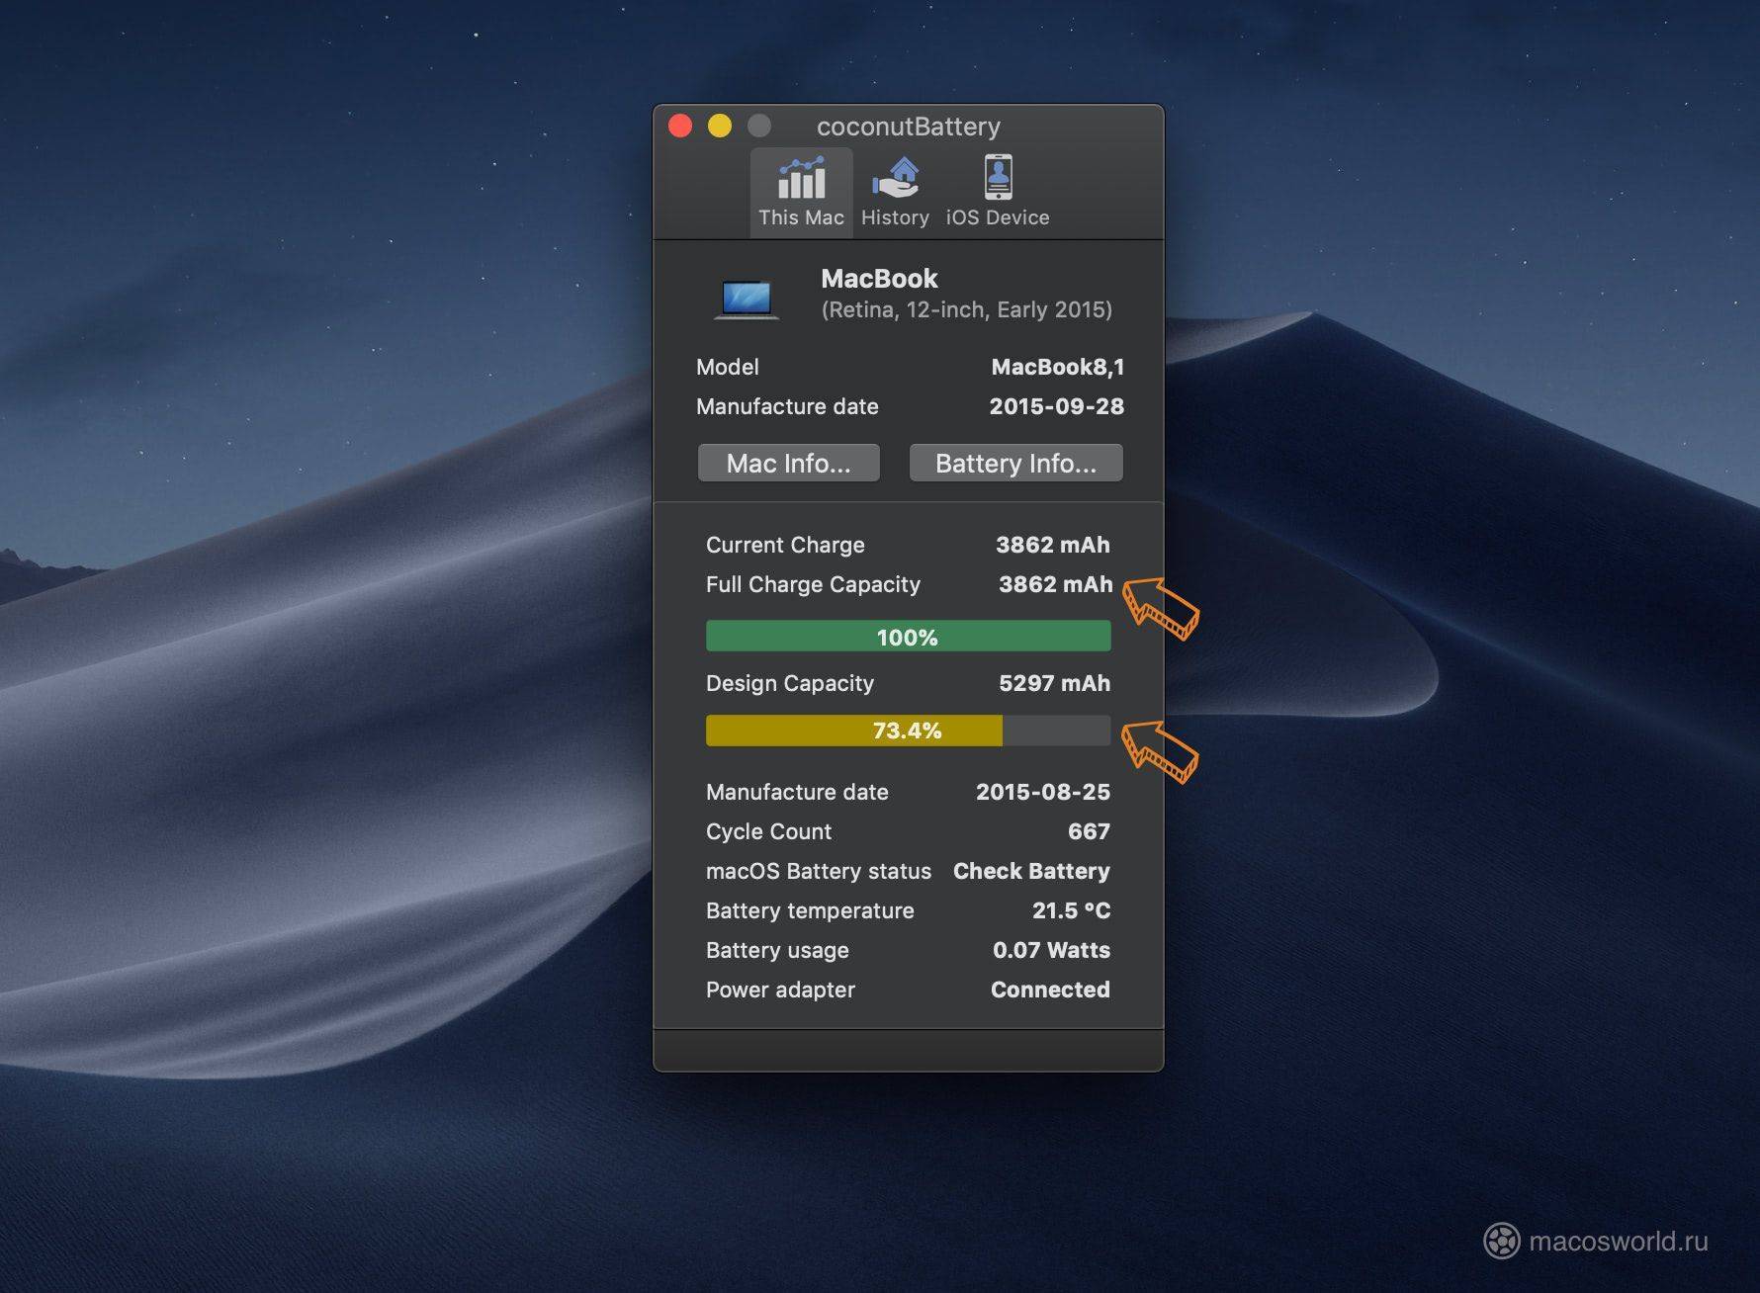Image resolution: width=1760 pixels, height=1293 pixels.
Task: Switch to the iOS Device phone icon
Action: point(998,178)
